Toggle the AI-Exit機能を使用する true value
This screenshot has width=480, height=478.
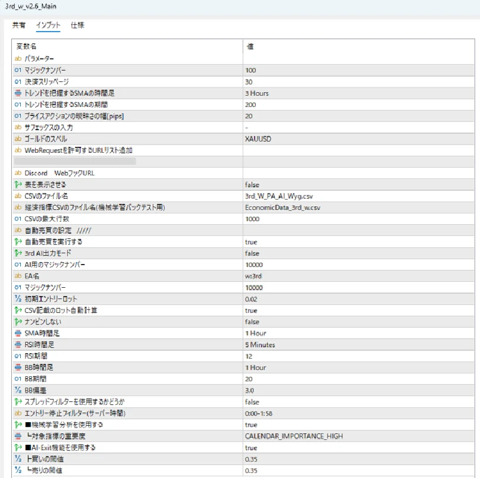tap(251, 448)
